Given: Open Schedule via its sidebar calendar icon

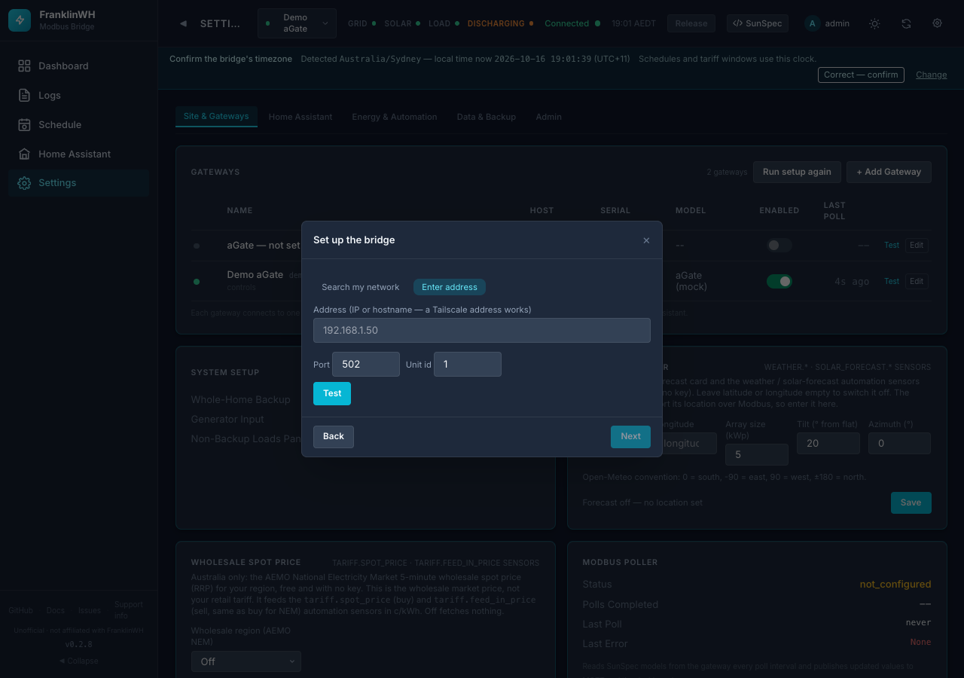Looking at the screenshot, I should pyautogui.click(x=24, y=125).
